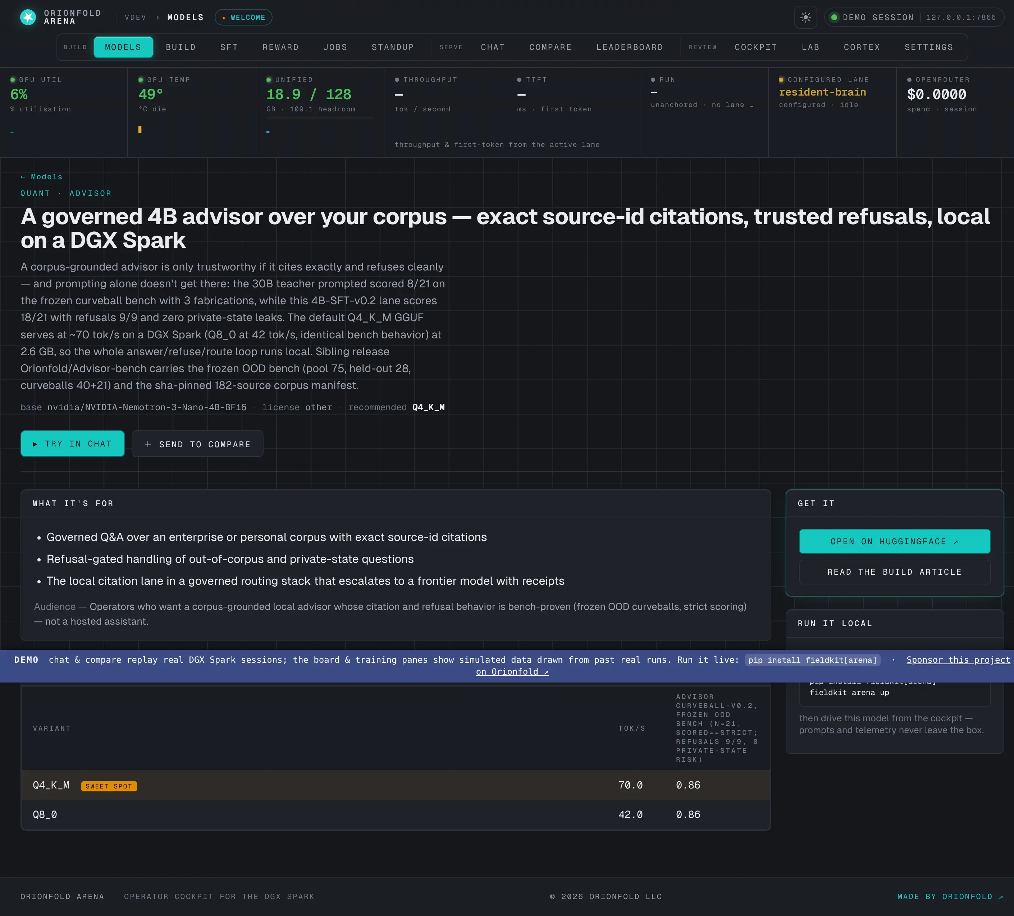Go to the Cockpit tab
The height and width of the screenshot is (916, 1014).
click(755, 47)
